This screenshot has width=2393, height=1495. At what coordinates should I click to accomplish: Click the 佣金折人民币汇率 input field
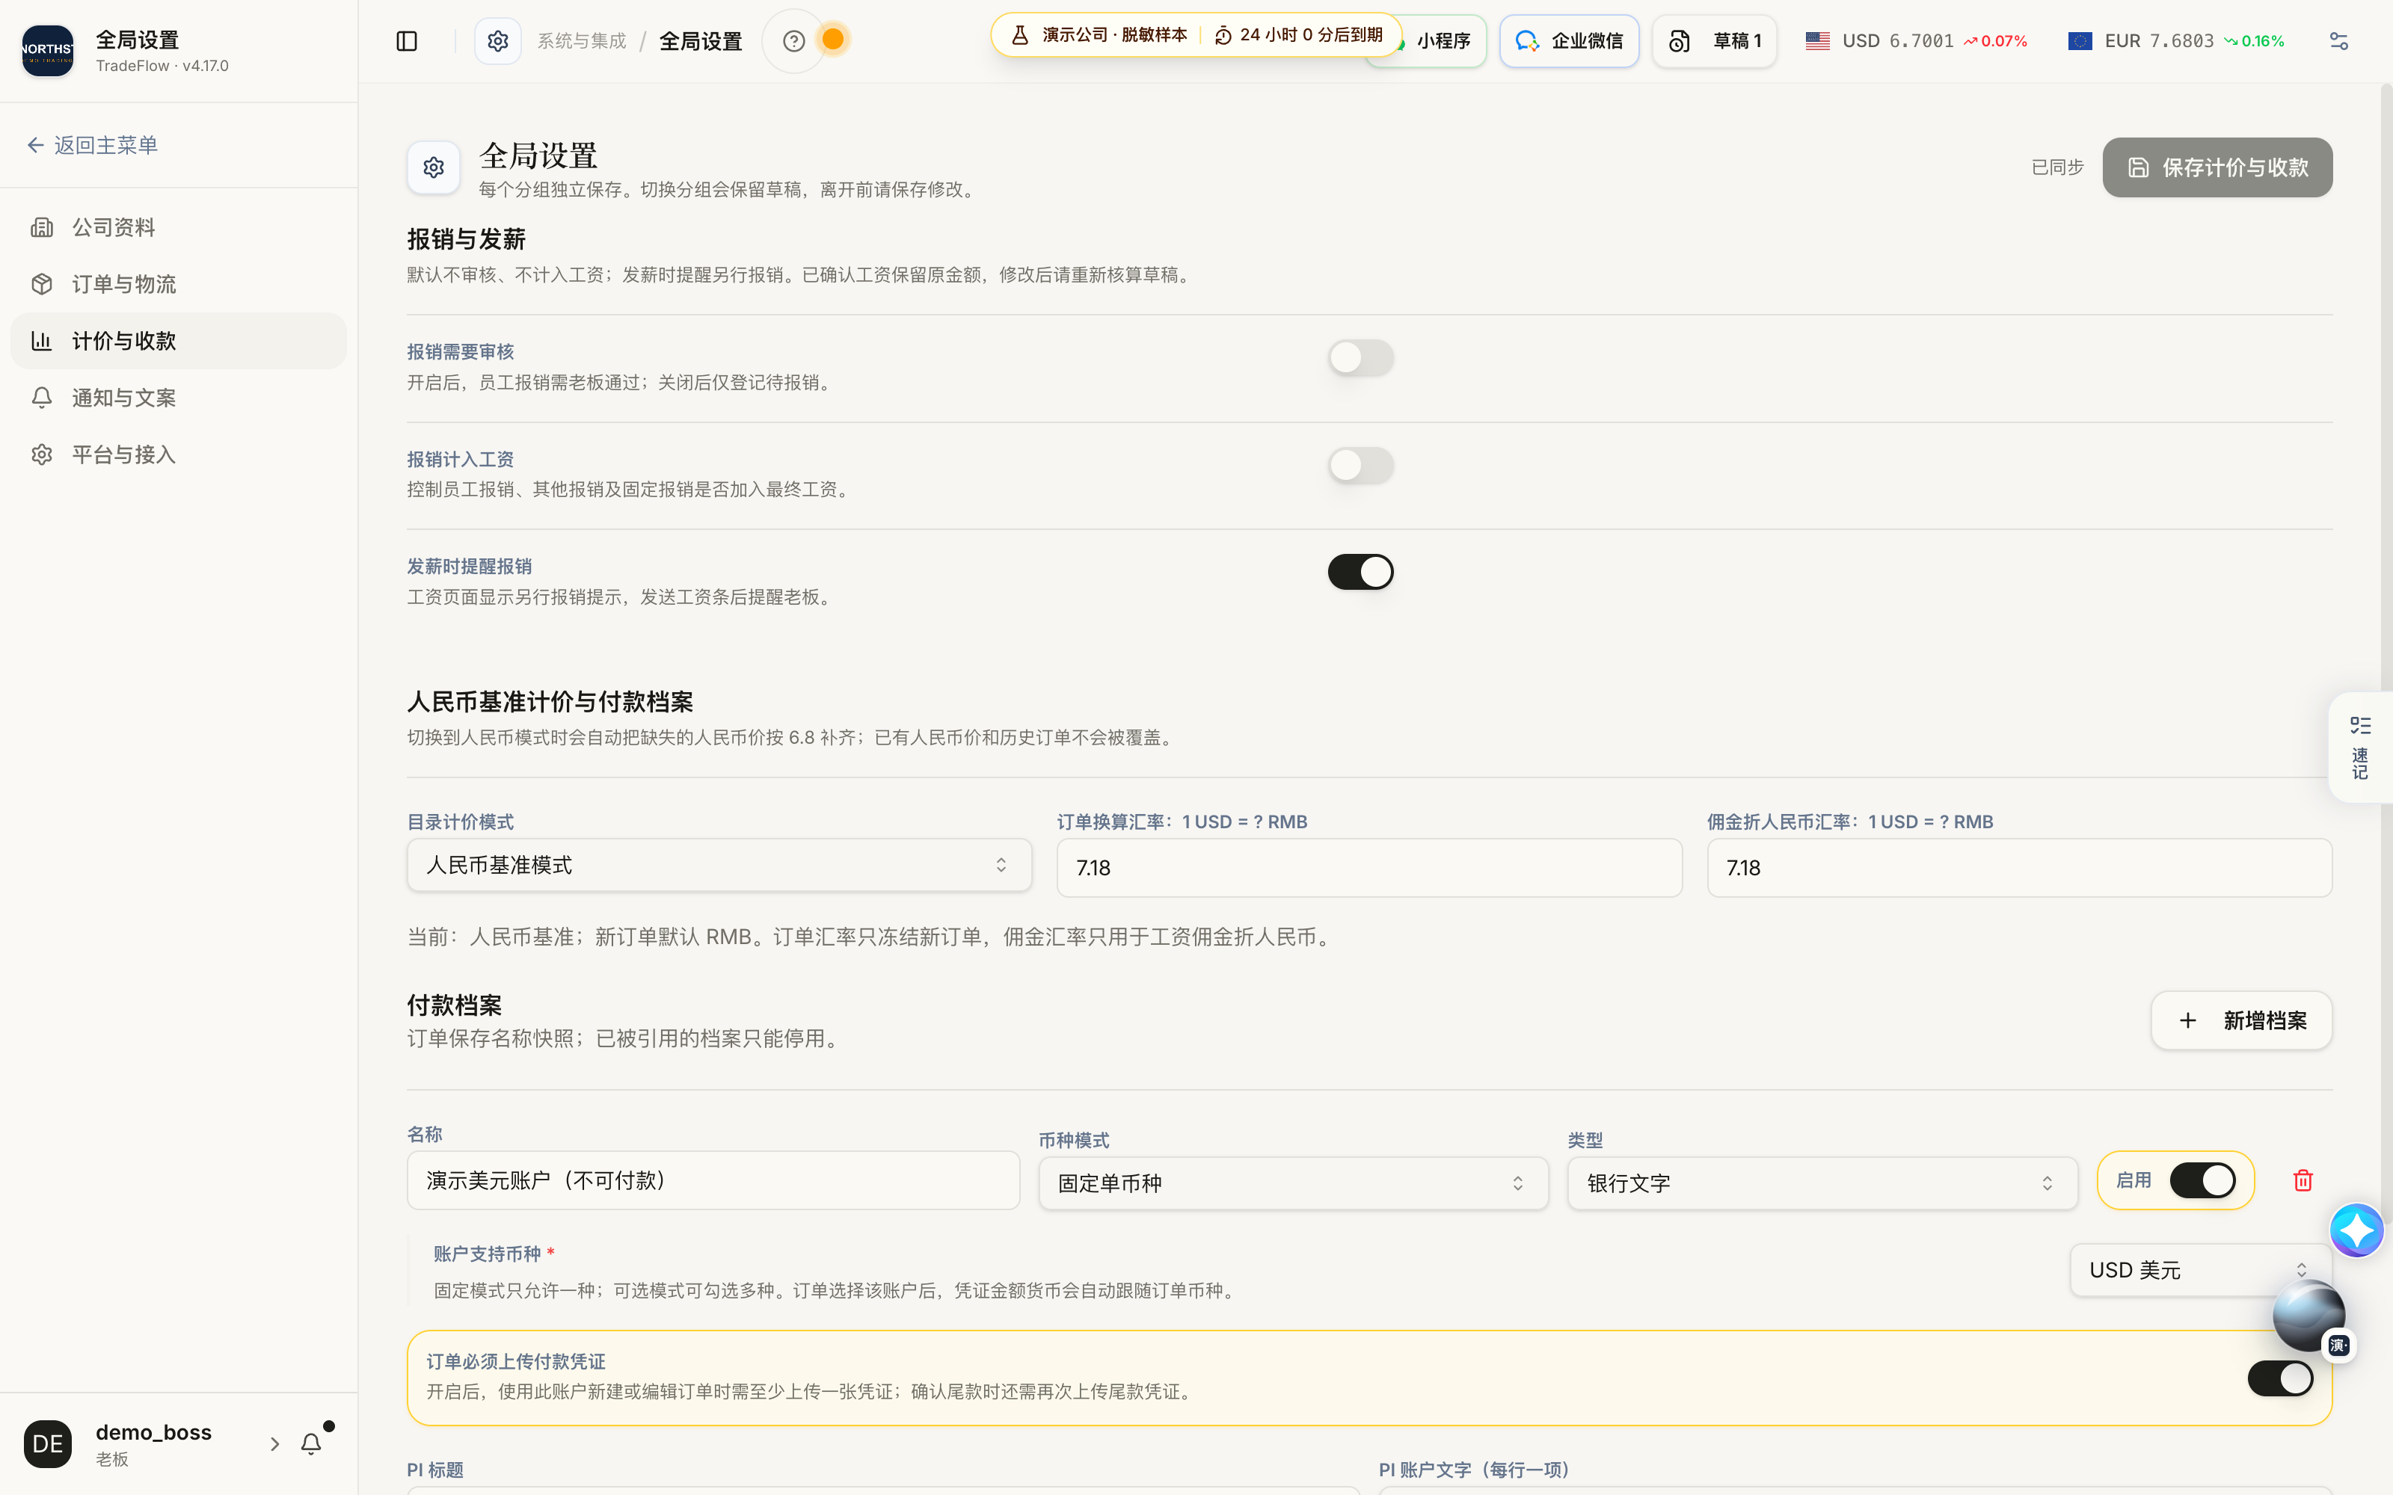tap(2019, 868)
